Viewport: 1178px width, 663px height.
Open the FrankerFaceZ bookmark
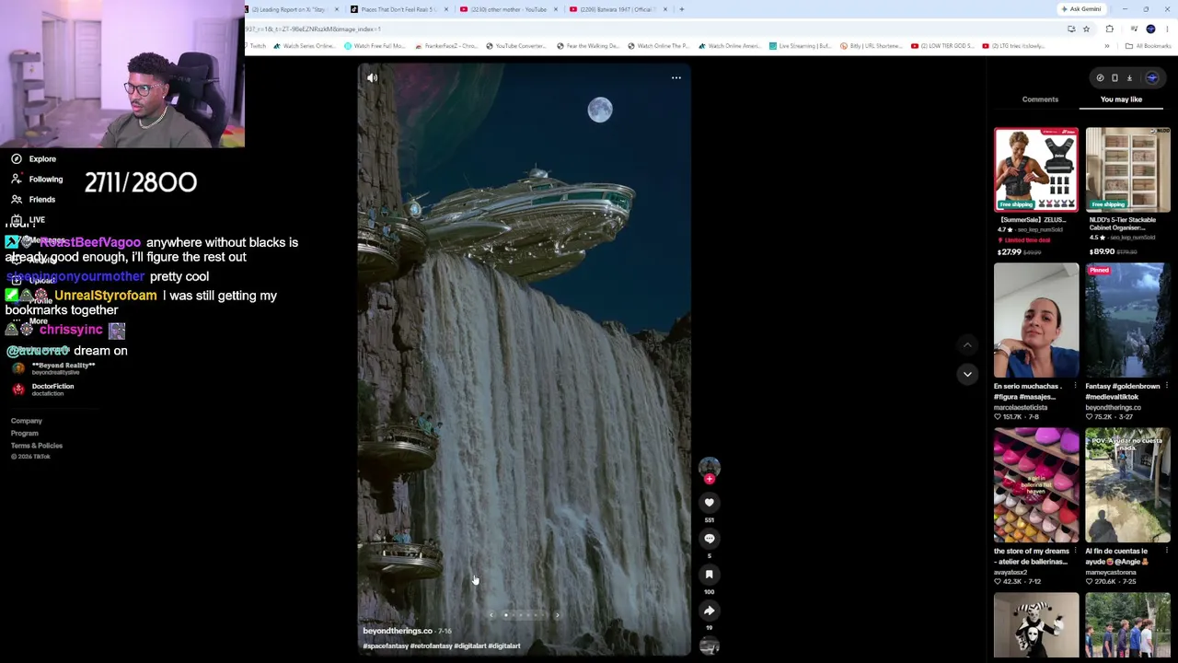(x=446, y=46)
